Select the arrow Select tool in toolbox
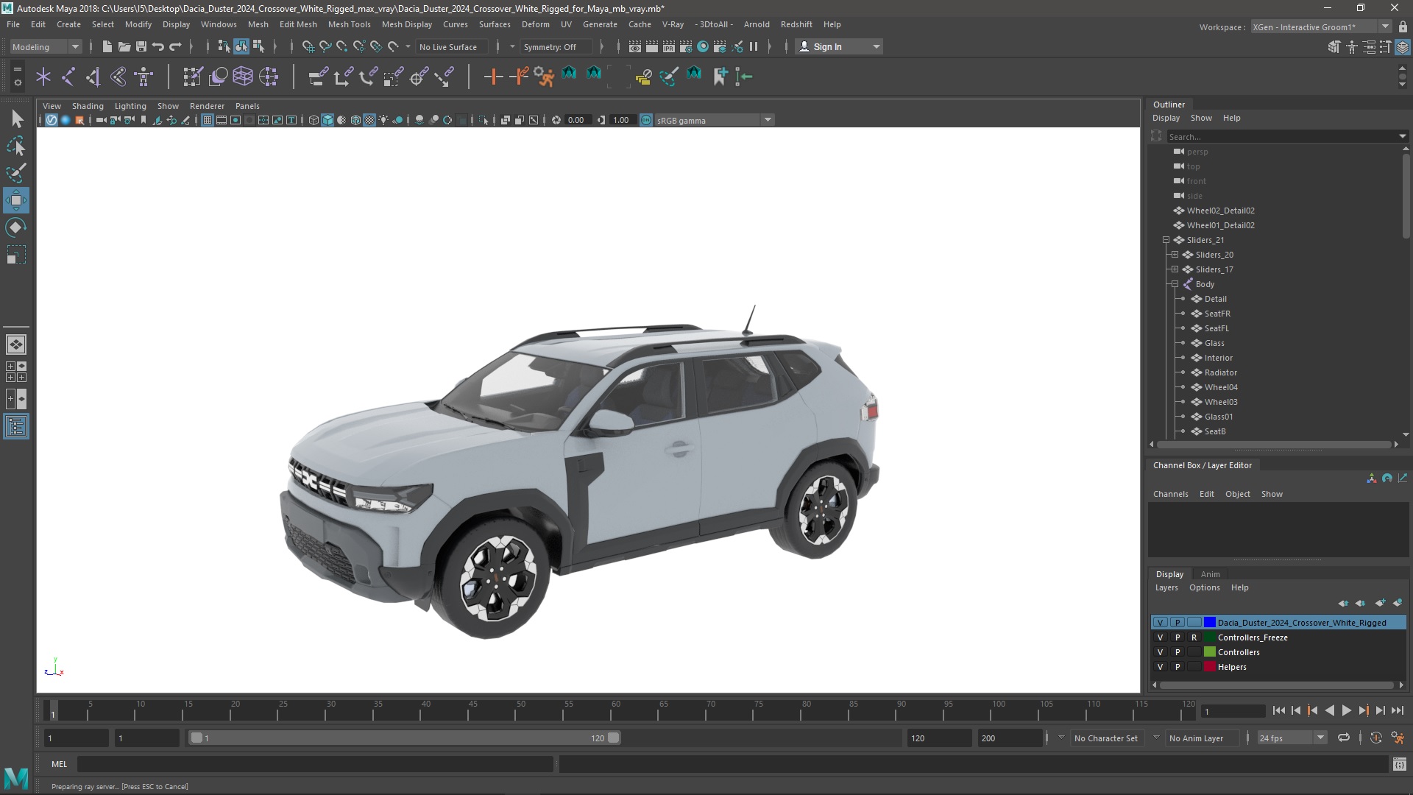This screenshot has height=795, width=1413. coord(16,119)
